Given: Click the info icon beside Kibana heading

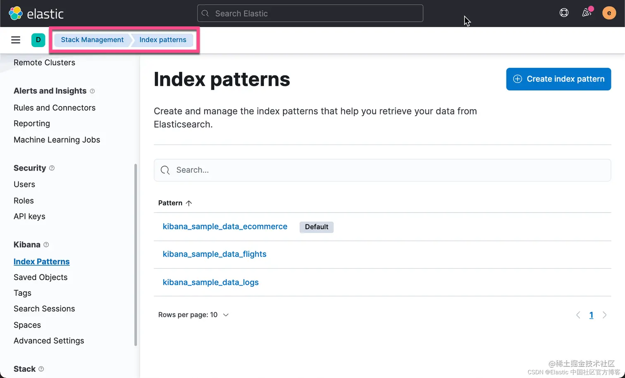Looking at the screenshot, I should point(46,245).
